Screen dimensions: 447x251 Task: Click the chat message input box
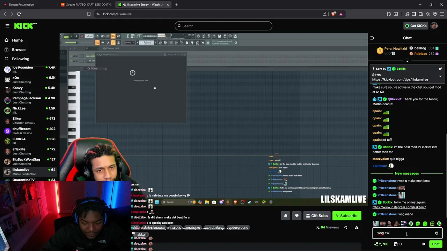(x=407, y=233)
